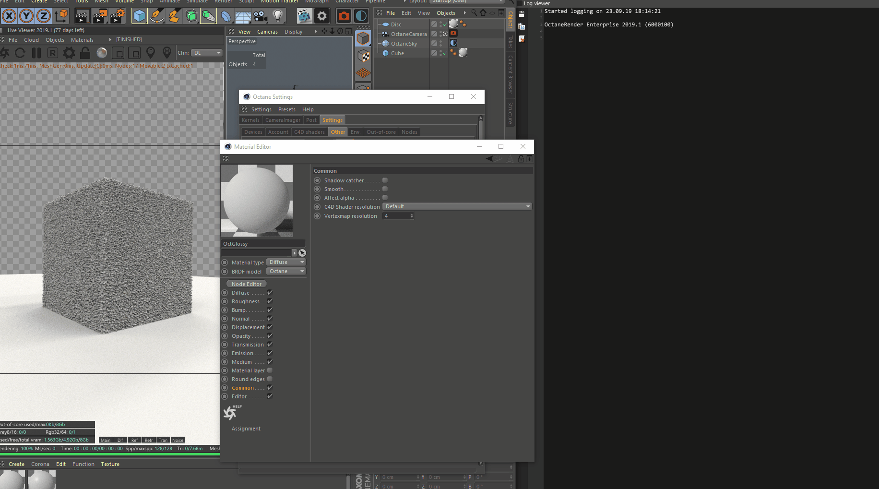Click the Cloner array generator icon

pyautogui.click(x=208, y=16)
